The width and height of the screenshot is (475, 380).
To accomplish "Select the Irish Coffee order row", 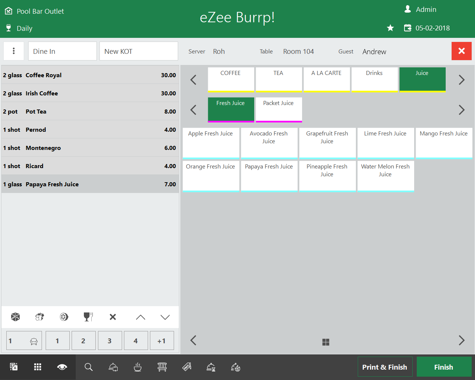I will (x=90, y=93).
